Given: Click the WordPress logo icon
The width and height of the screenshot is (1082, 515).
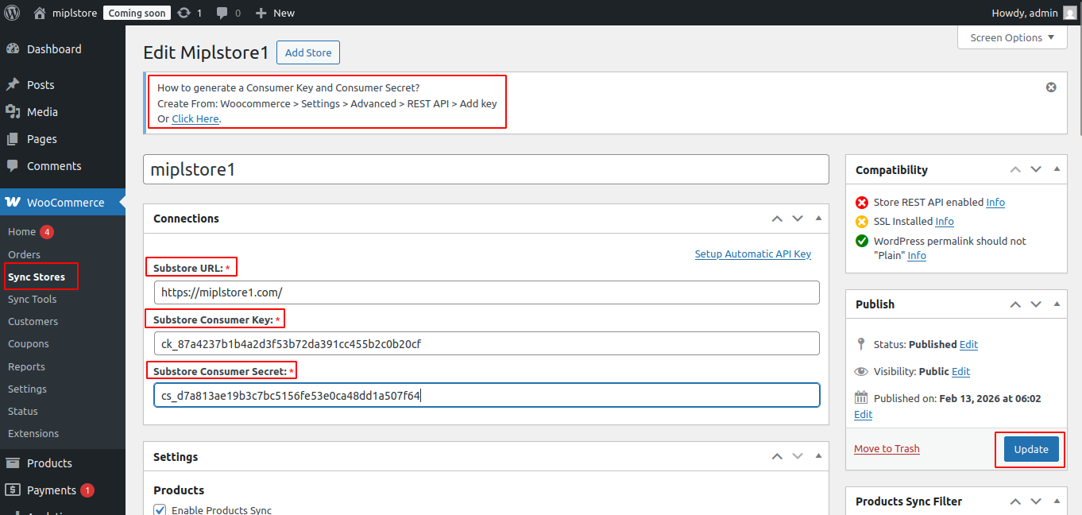Looking at the screenshot, I should pos(13,13).
